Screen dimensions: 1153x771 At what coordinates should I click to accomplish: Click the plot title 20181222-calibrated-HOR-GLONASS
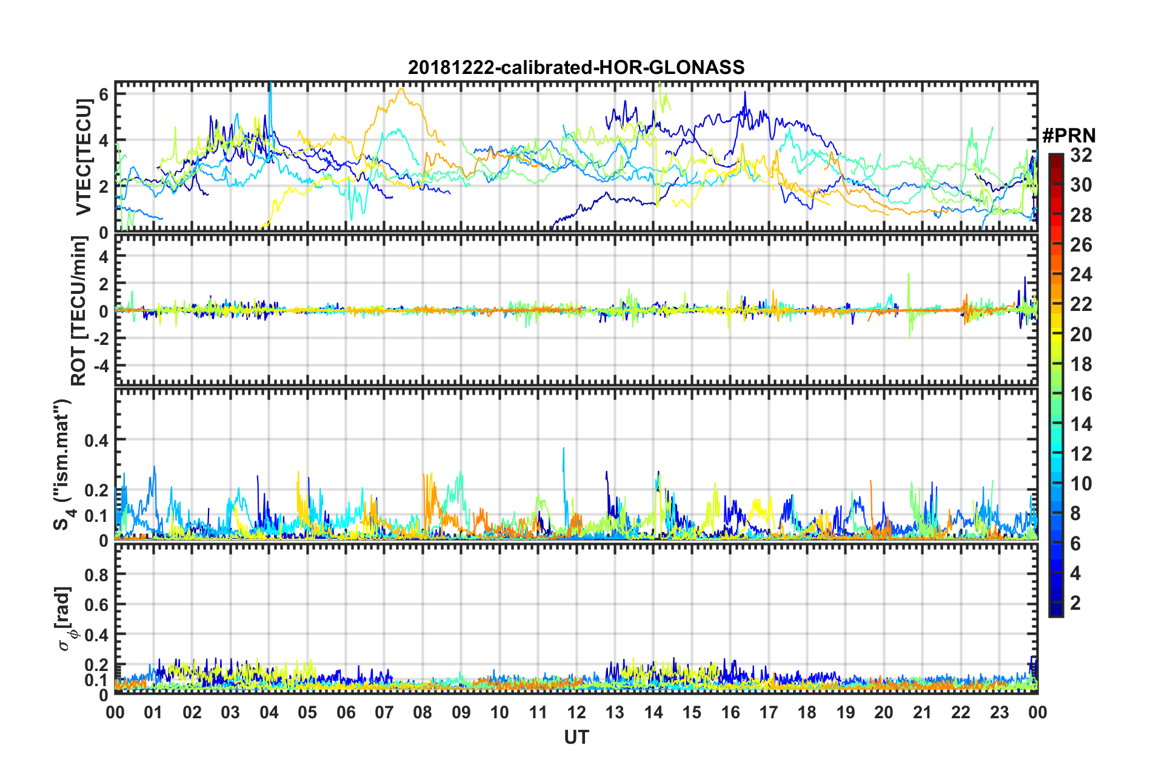[x=576, y=67]
